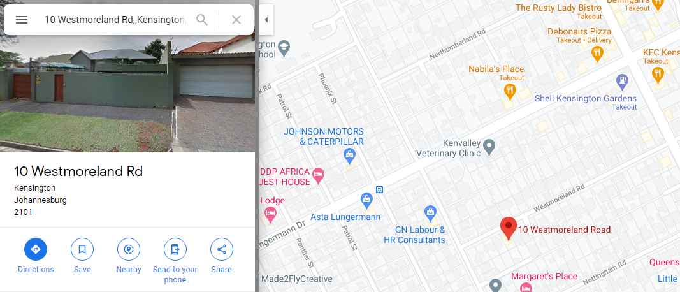Open Nearby search icon

pyautogui.click(x=128, y=249)
